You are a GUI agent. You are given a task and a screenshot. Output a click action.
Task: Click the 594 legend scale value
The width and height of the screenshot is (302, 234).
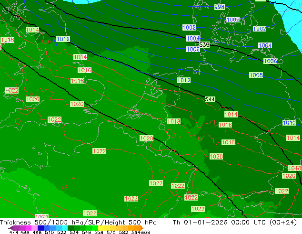click(x=136, y=232)
